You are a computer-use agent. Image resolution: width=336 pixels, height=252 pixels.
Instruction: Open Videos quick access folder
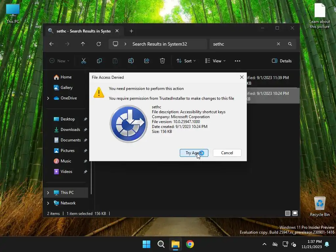[66, 171]
